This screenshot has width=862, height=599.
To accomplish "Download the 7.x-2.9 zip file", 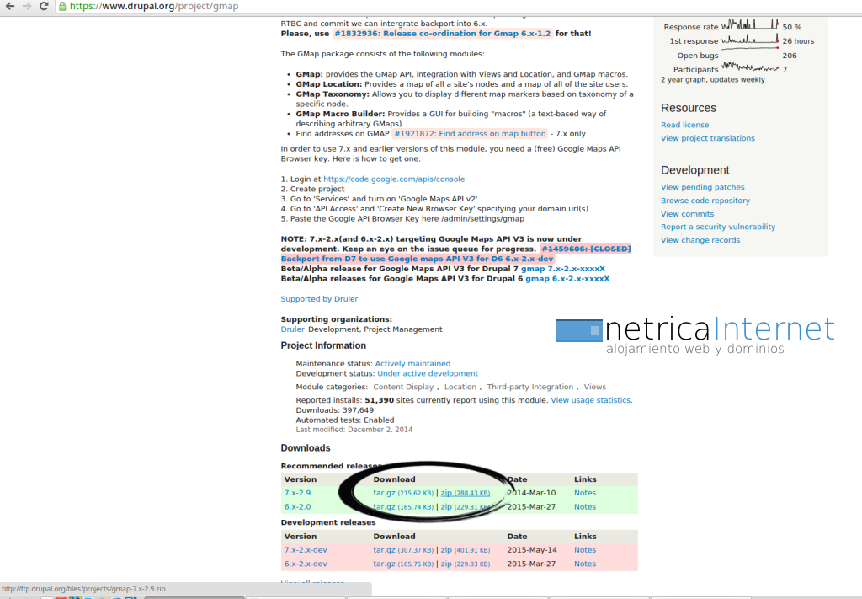I will (x=446, y=493).
